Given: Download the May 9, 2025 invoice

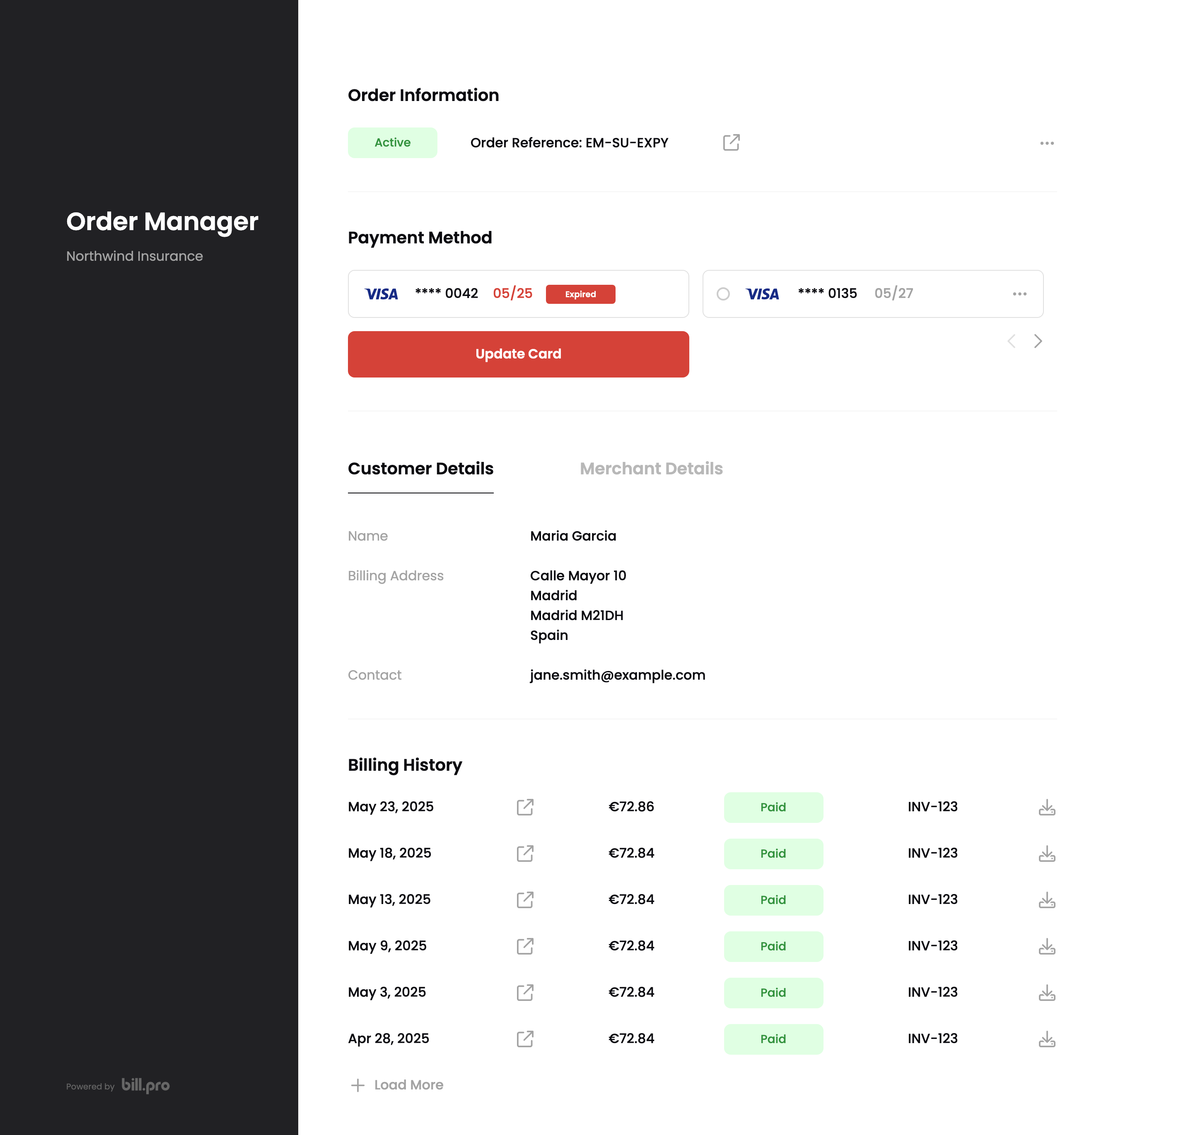Looking at the screenshot, I should tap(1046, 946).
